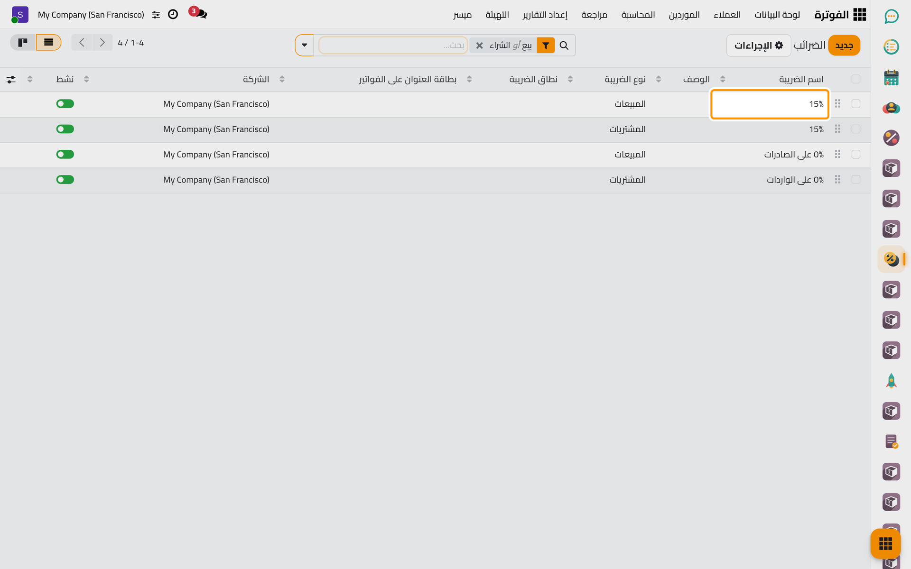Viewport: 911px width, 569px height.
Task: Open the activities clock icon
Action: pyautogui.click(x=173, y=14)
